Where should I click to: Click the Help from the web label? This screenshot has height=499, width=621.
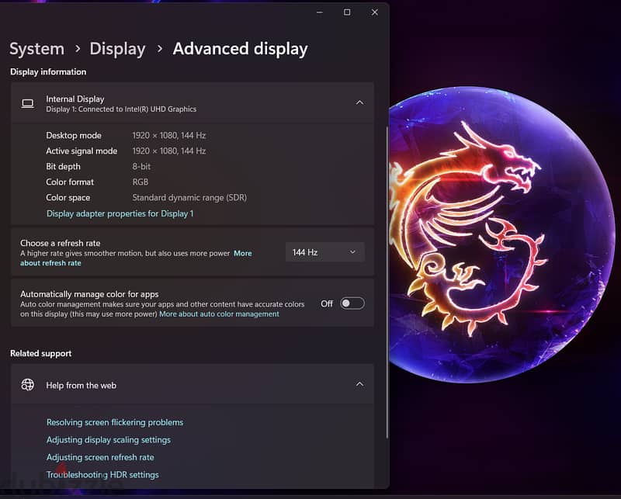(x=82, y=386)
